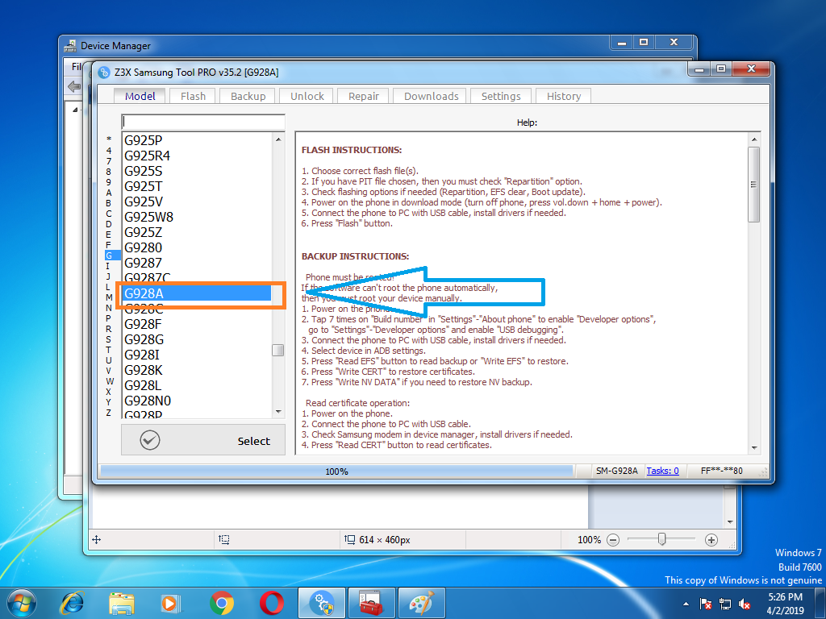Click the muted volume tray icon
The width and height of the screenshot is (826, 619).
pos(745,604)
